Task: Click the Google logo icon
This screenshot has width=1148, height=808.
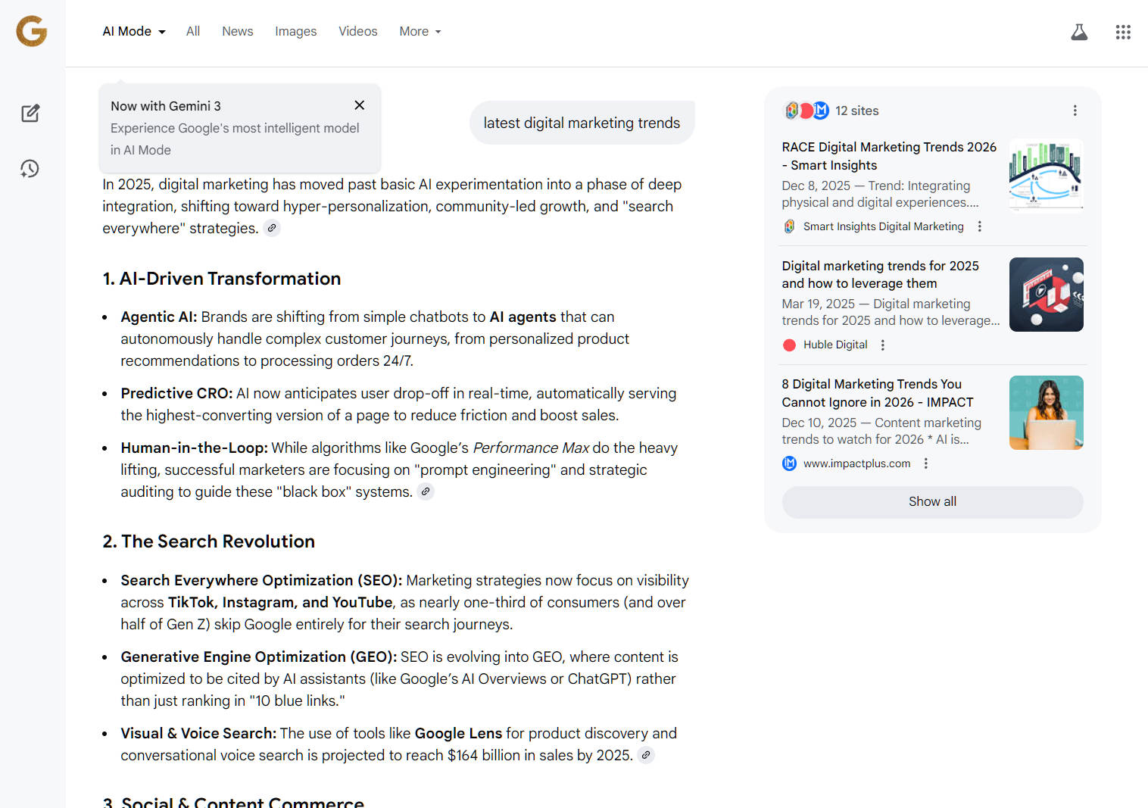Action: (x=32, y=31)
